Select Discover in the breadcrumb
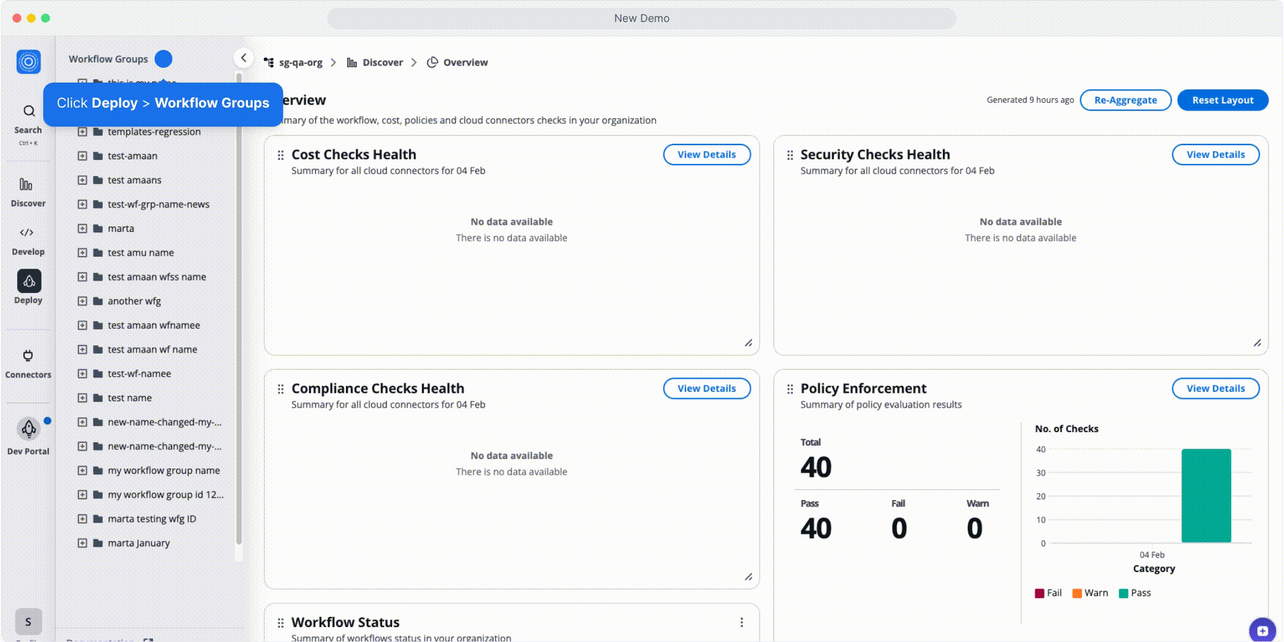 click(x=383, y=62)
